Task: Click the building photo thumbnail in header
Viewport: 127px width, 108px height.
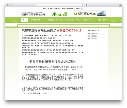Action: coord(101,14)
